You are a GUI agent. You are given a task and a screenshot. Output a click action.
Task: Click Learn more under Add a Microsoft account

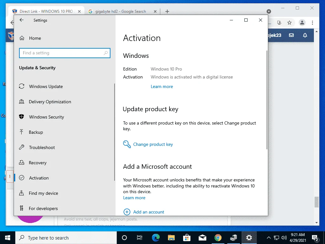(134, 198)
